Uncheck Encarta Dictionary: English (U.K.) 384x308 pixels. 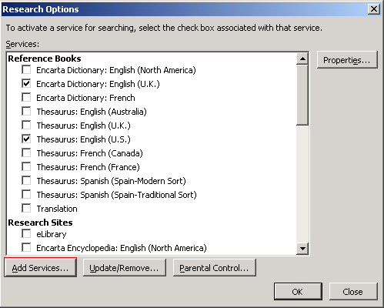[26, 84]
